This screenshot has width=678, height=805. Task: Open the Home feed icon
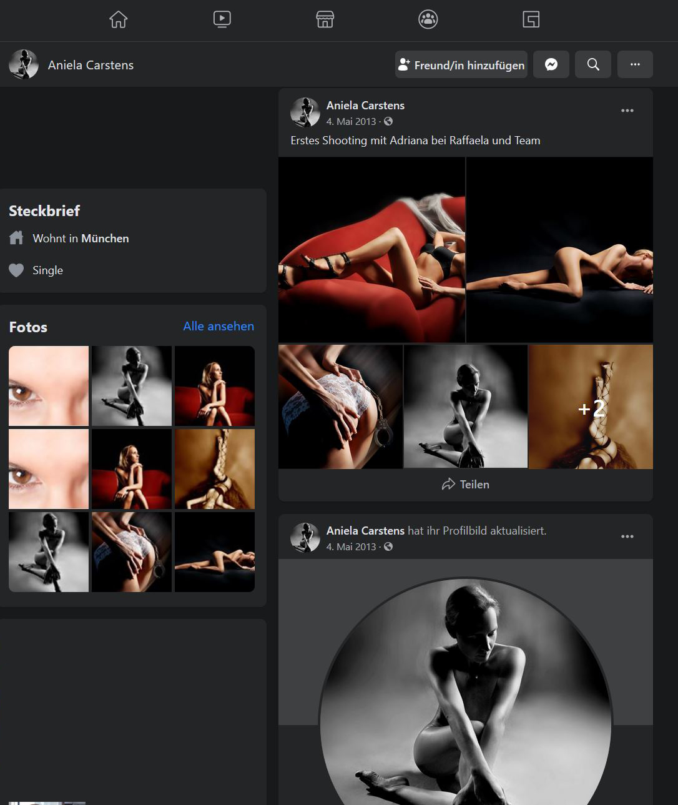(x=119, y=19)
